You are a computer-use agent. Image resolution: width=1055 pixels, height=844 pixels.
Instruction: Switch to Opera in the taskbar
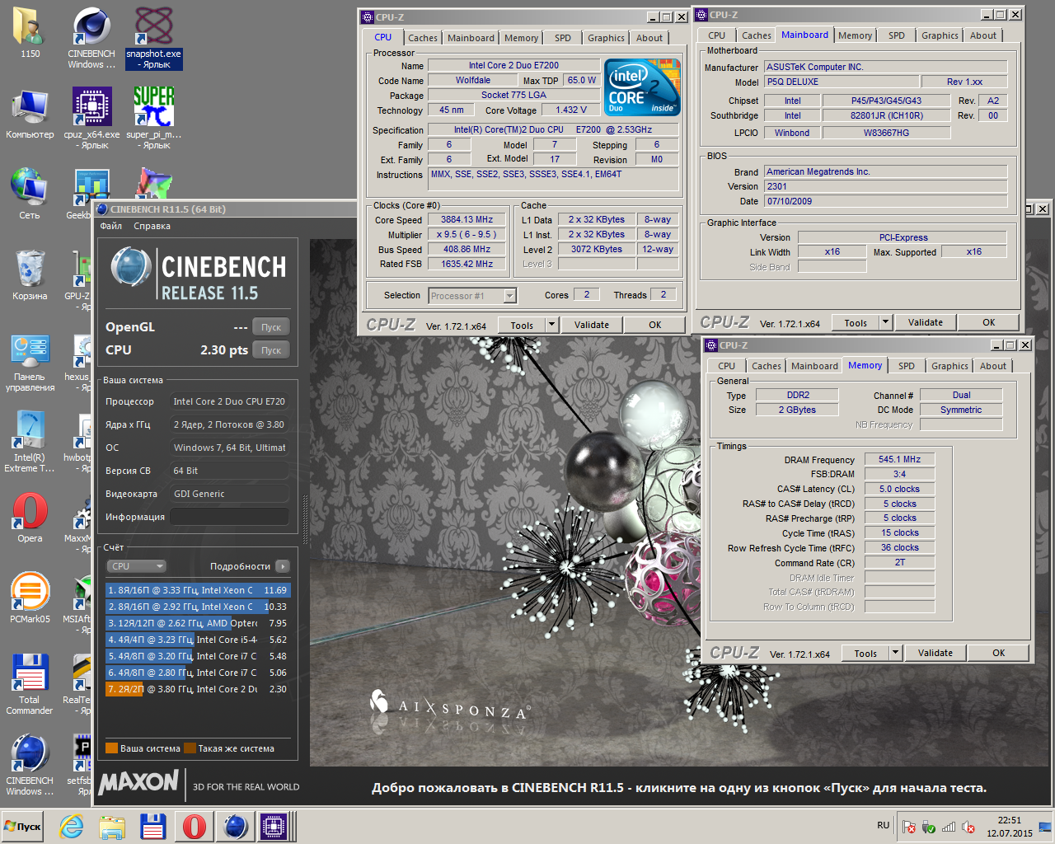pos(195,826)
